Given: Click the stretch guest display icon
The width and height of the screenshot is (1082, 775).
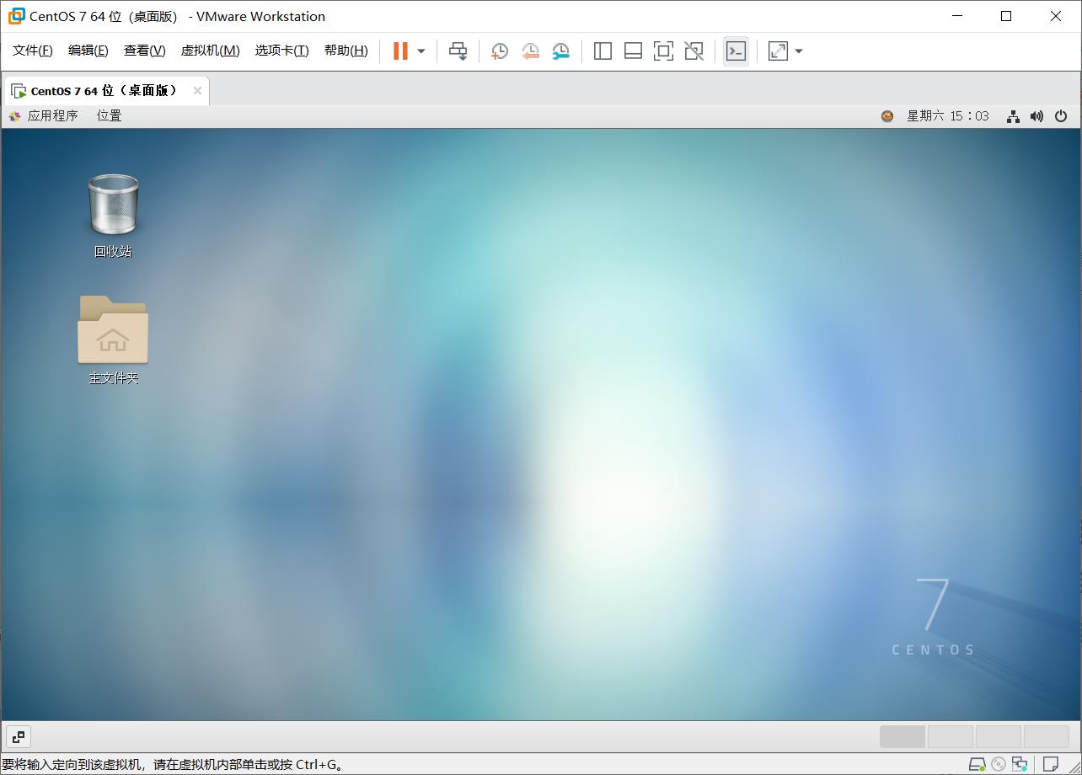Looking at the screenshot, I should (x=778, y=51).
